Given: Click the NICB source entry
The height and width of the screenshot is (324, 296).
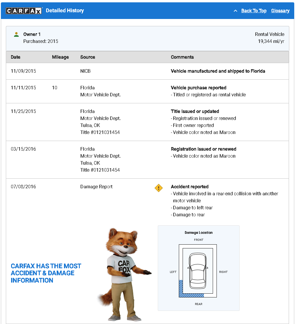Looking at the screenshot, I should [x=85, y=71].
